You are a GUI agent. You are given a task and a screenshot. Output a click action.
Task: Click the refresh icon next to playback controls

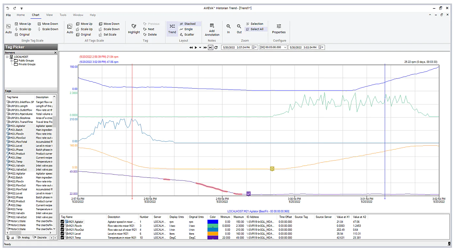[x=216, y=47]
